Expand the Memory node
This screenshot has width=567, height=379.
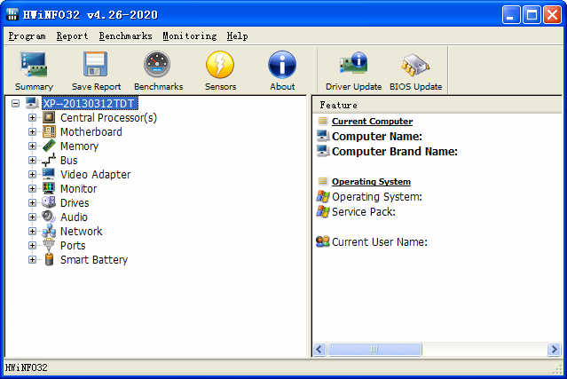[32, 146]
